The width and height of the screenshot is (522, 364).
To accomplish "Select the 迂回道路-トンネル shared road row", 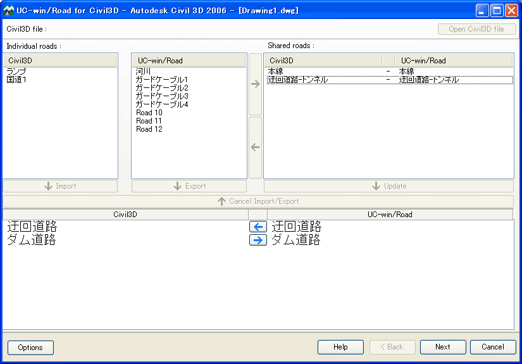I will (390, 80).
